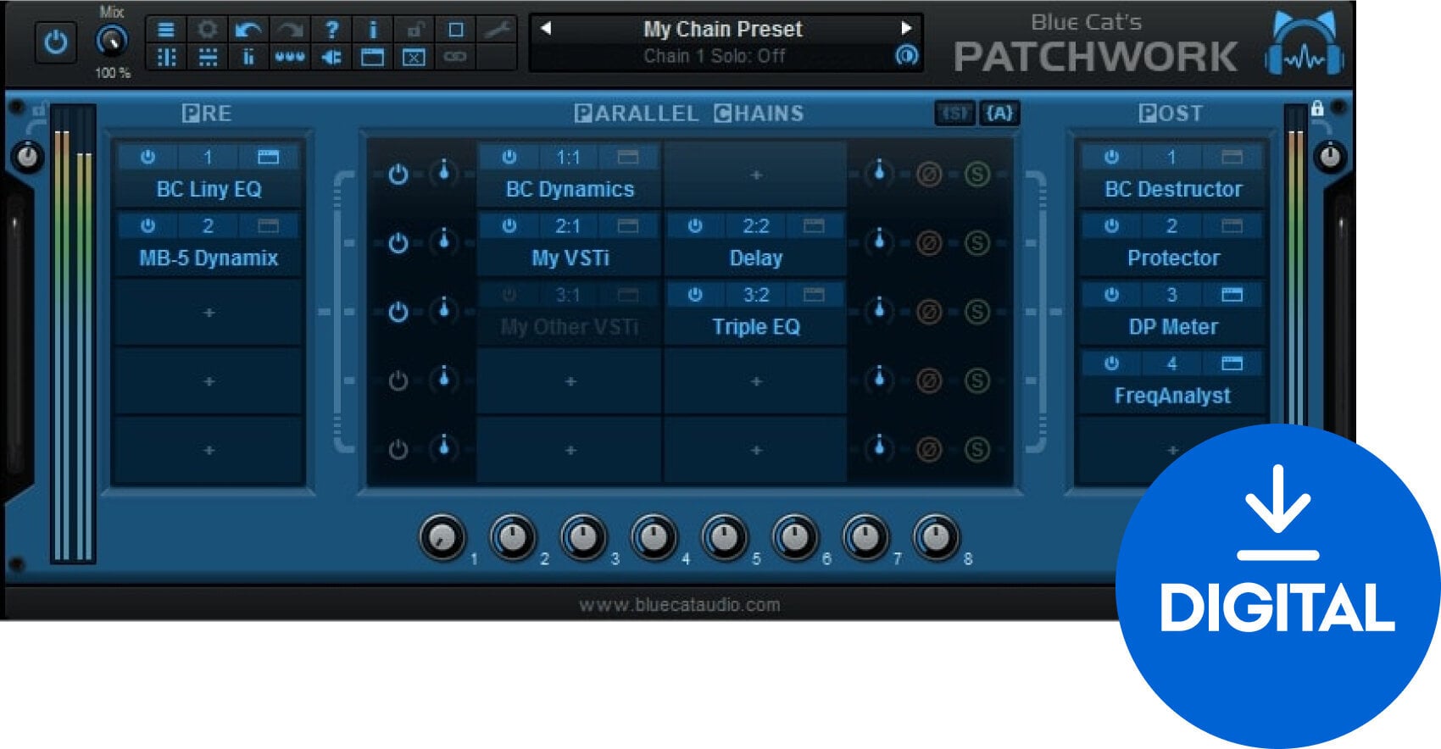1441x749 pixels.
Task: Click the padlock lock icon in toolbar
Action: pos(414,30)
